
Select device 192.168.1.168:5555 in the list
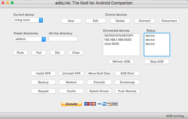118,40
